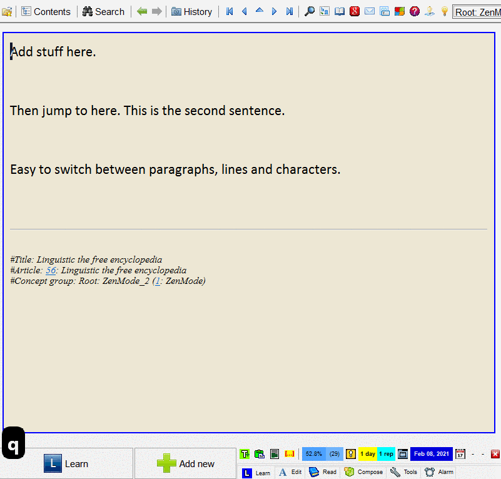This screenshot has width=501, height=479.
Task: Click the red Google search icon
Action: click(x=355, y=11)
